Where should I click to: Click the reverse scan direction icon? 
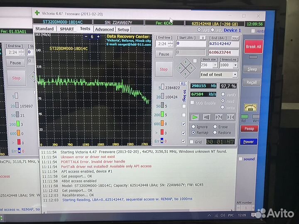(206, 117)
